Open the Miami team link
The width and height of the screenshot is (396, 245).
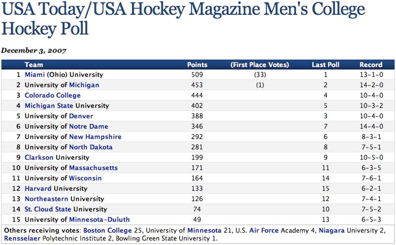35,75
